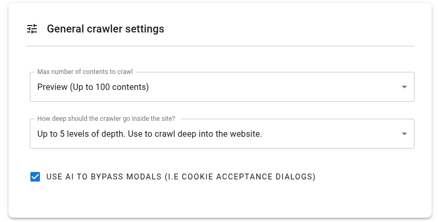Toggle via '(I.E COOKIE ACCEPTANCE DIALOGS)' text

[240, 177]
